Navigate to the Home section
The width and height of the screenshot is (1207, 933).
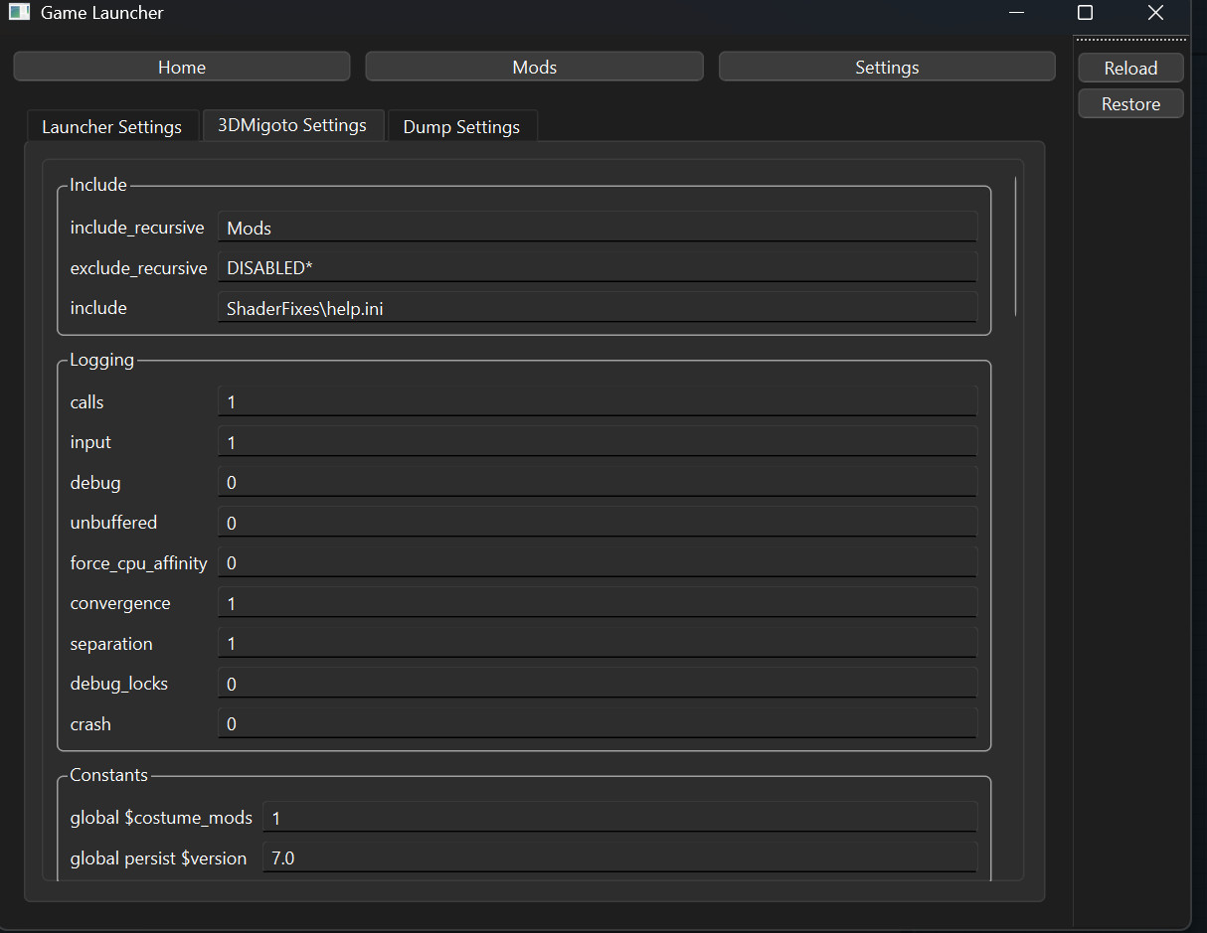[181, 66]
